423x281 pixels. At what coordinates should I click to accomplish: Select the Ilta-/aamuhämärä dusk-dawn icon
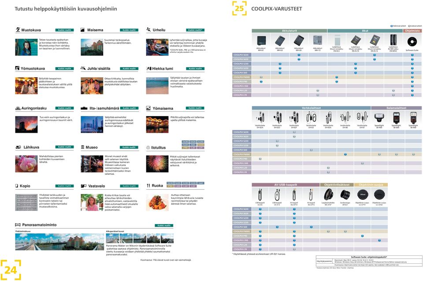(x=84, y=108)
